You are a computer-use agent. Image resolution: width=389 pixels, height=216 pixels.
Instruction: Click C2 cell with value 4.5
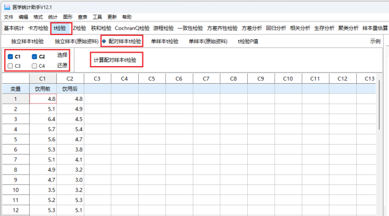70,119
